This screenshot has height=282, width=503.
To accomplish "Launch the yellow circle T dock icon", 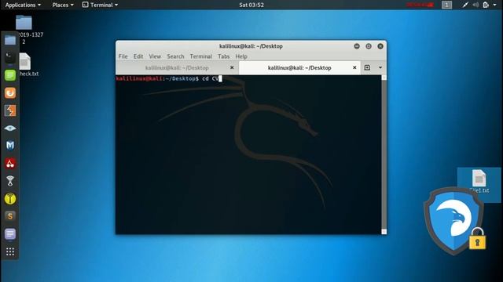I will point(10,198).
